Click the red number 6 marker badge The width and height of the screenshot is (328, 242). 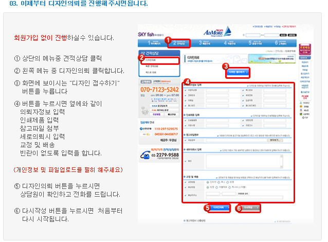pos(239,209)
